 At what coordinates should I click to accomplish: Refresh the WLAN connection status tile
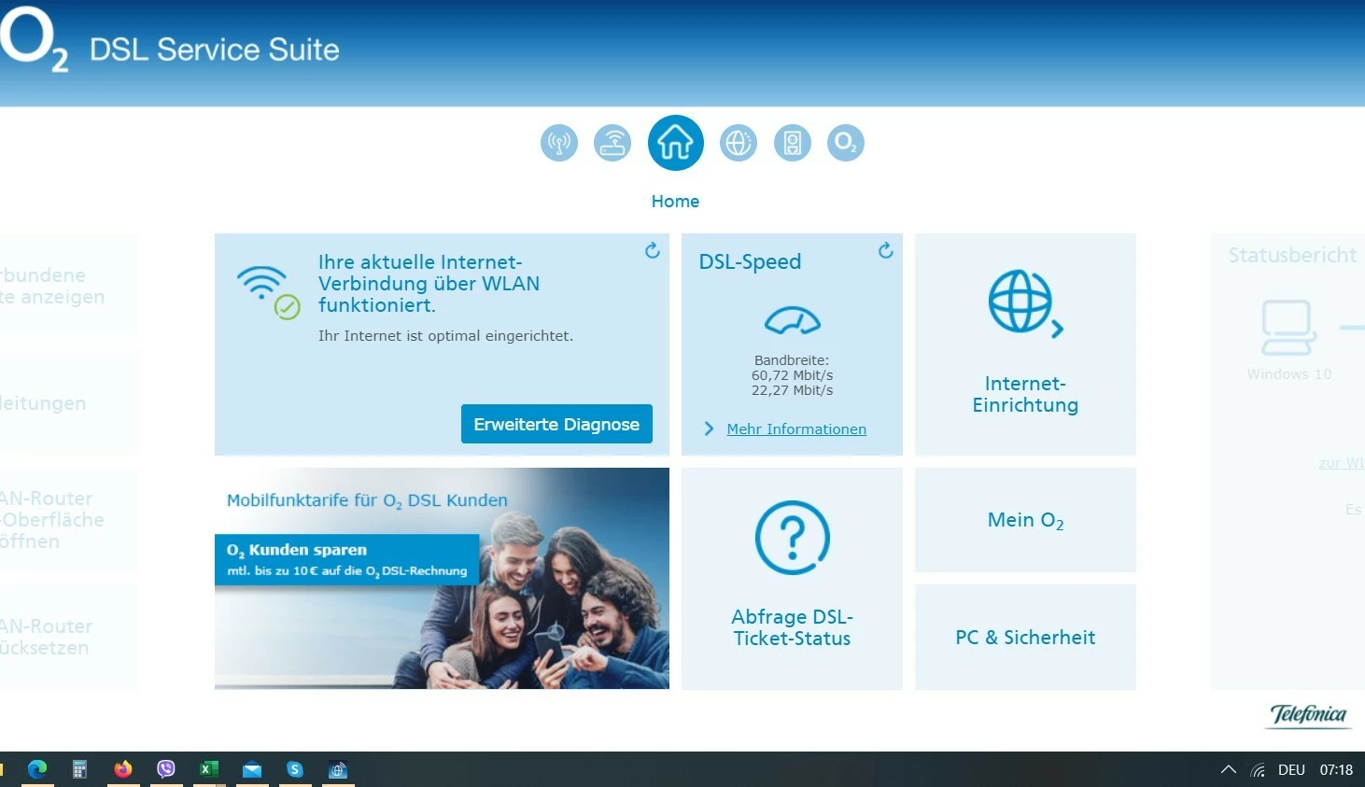[x=653, y=250]
